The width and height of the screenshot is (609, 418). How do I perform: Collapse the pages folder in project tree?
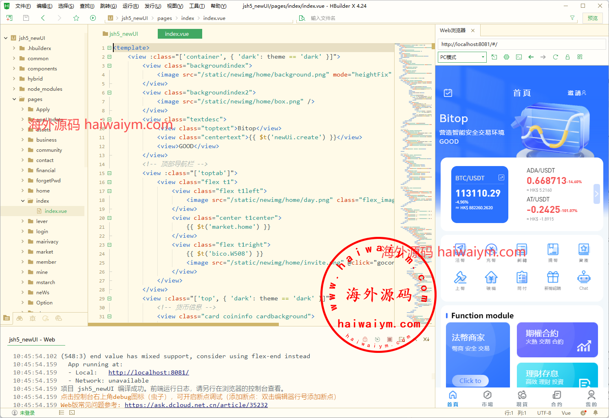point(14,99)
